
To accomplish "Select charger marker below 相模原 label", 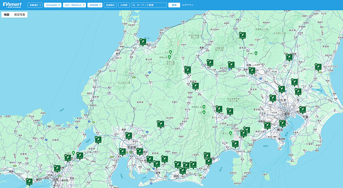I will pyautogui.click(x=267, y=125).
